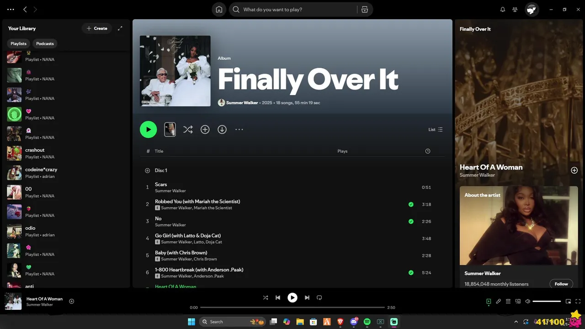Image resolution: width=585 pixels, height=329 pixels.
Task: Open Doja Cat artist link
Action: 214,242
